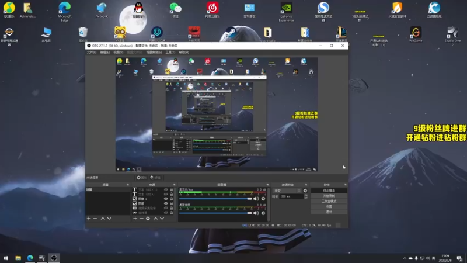This screenshot has width=467, height=263.
Task: Toggle the lock on 视频采集设备 source
Action: click(171, 208)
